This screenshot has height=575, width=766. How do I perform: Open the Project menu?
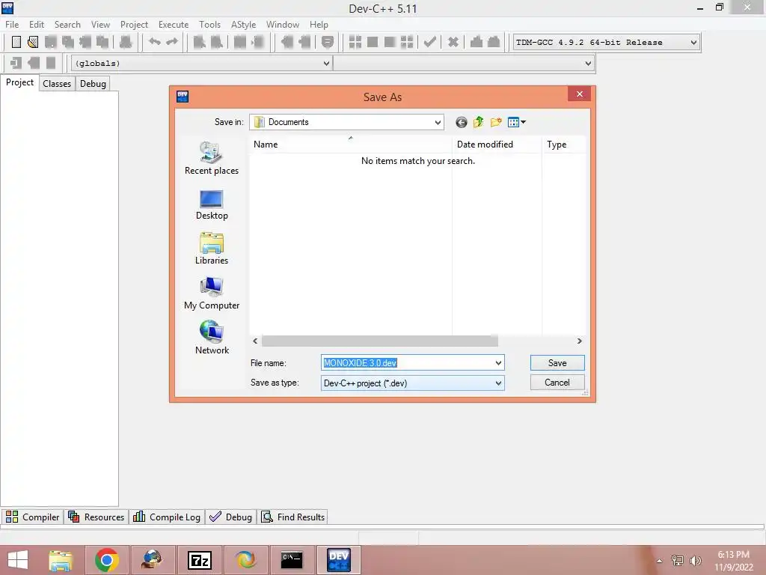point(134,25)
